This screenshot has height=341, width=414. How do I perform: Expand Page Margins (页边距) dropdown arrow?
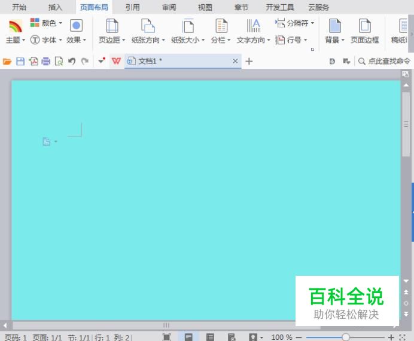[123, 40]
